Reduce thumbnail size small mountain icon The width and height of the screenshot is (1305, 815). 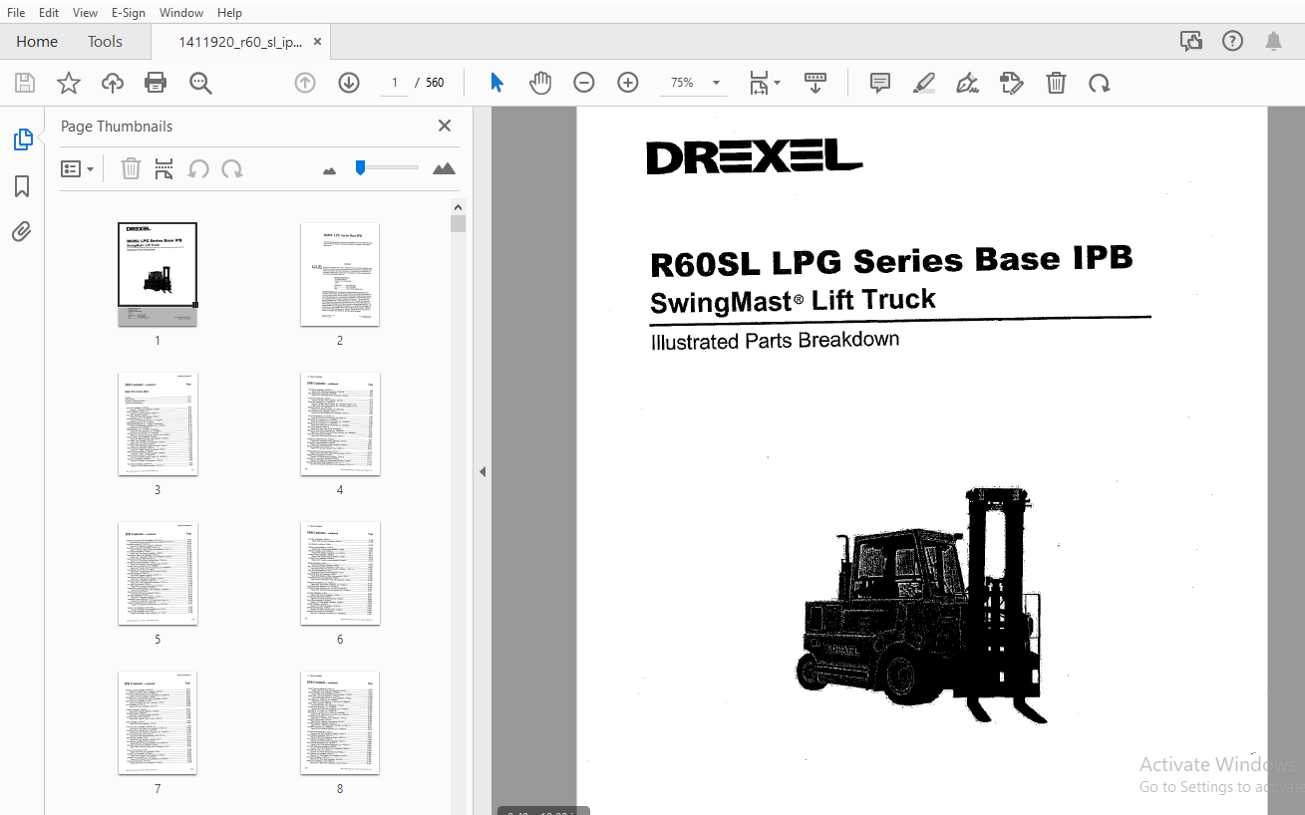330,170
